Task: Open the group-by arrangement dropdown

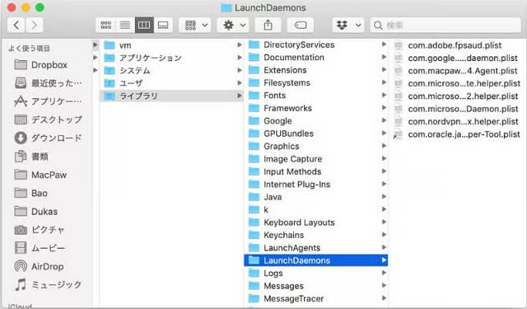Action: 195,25
